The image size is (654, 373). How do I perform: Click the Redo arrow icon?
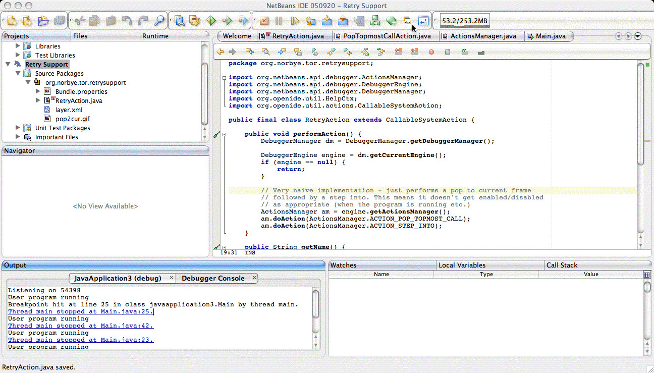pos(143,21)
